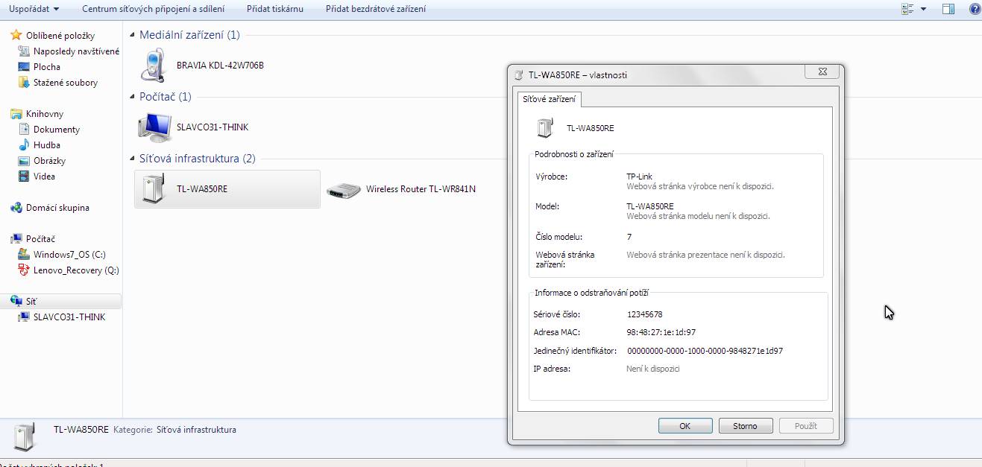Viewport: 982px width, 467px height.
Task: Open help with the question mark icon
Action: click(975, 9)
